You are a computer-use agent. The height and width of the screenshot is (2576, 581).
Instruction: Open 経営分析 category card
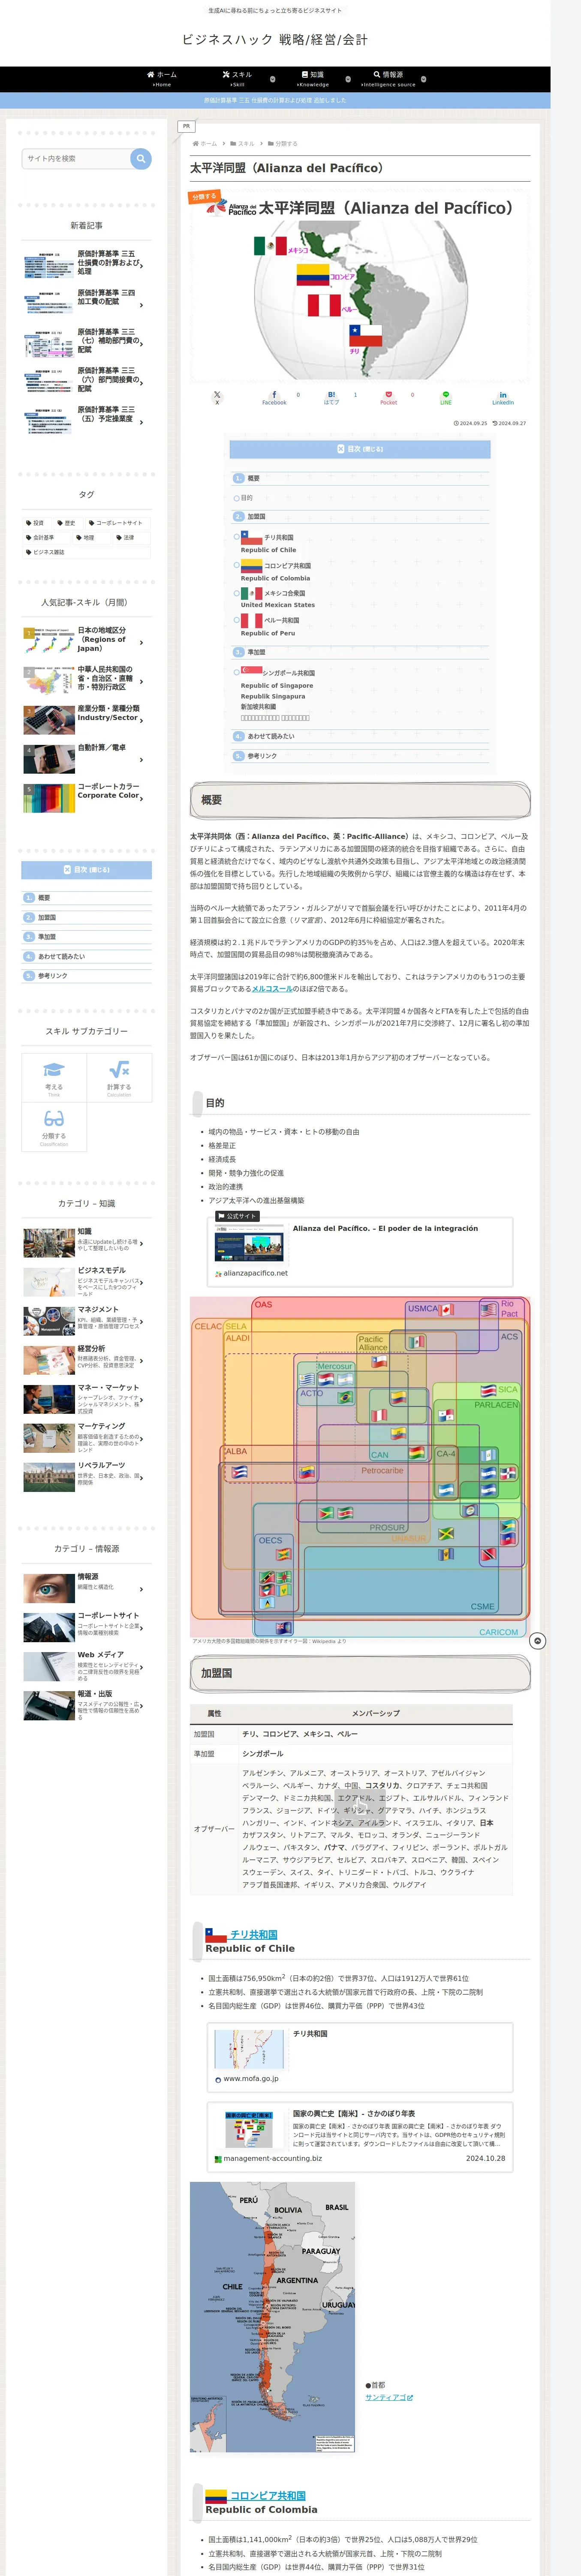(87, 1360)
